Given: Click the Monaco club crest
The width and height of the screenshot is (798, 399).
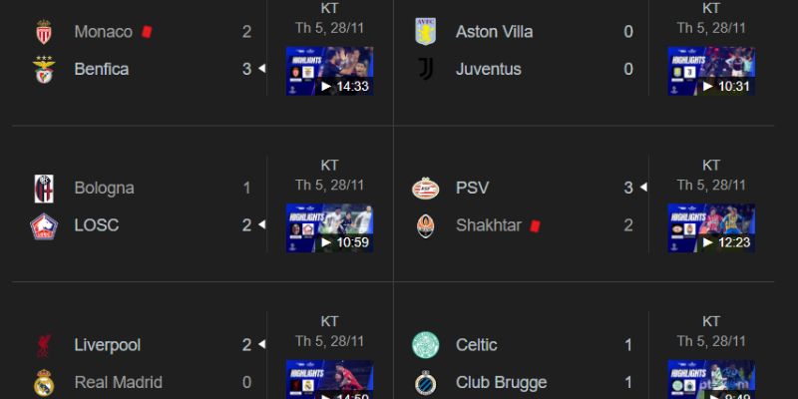Looking at the screenshot, I should tap(44, 32).
